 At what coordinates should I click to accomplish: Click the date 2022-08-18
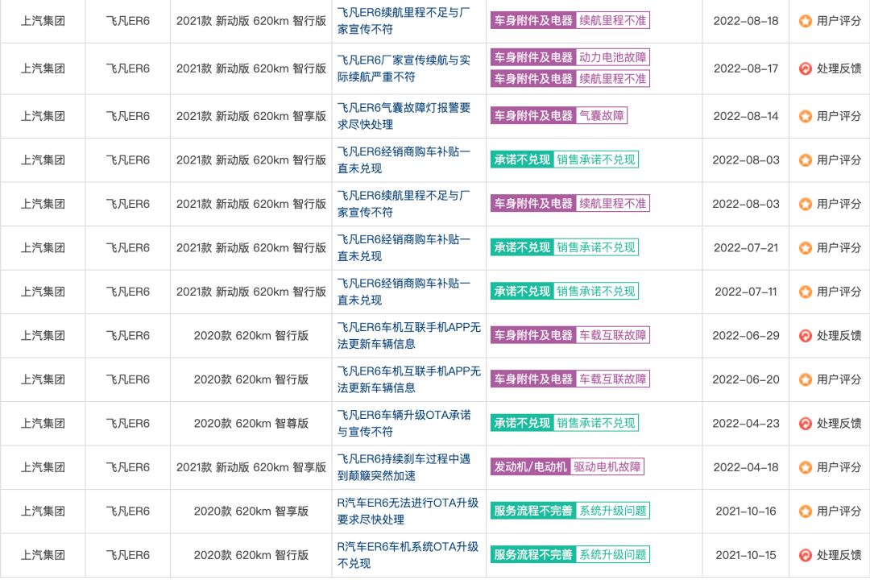pyautogui.click(x=746, y=21)
